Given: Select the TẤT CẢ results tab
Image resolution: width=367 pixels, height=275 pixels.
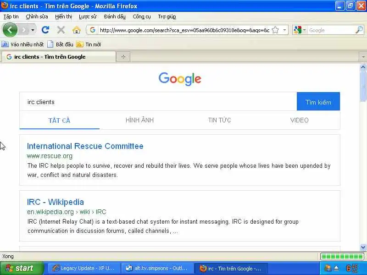Looking at the screenshot, I should (60, 121).
